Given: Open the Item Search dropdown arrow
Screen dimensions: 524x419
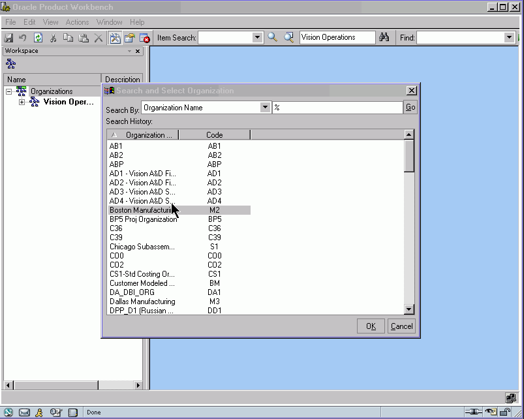Looking at the screenshot, I should pyautogui.click(x=257, y=37).
